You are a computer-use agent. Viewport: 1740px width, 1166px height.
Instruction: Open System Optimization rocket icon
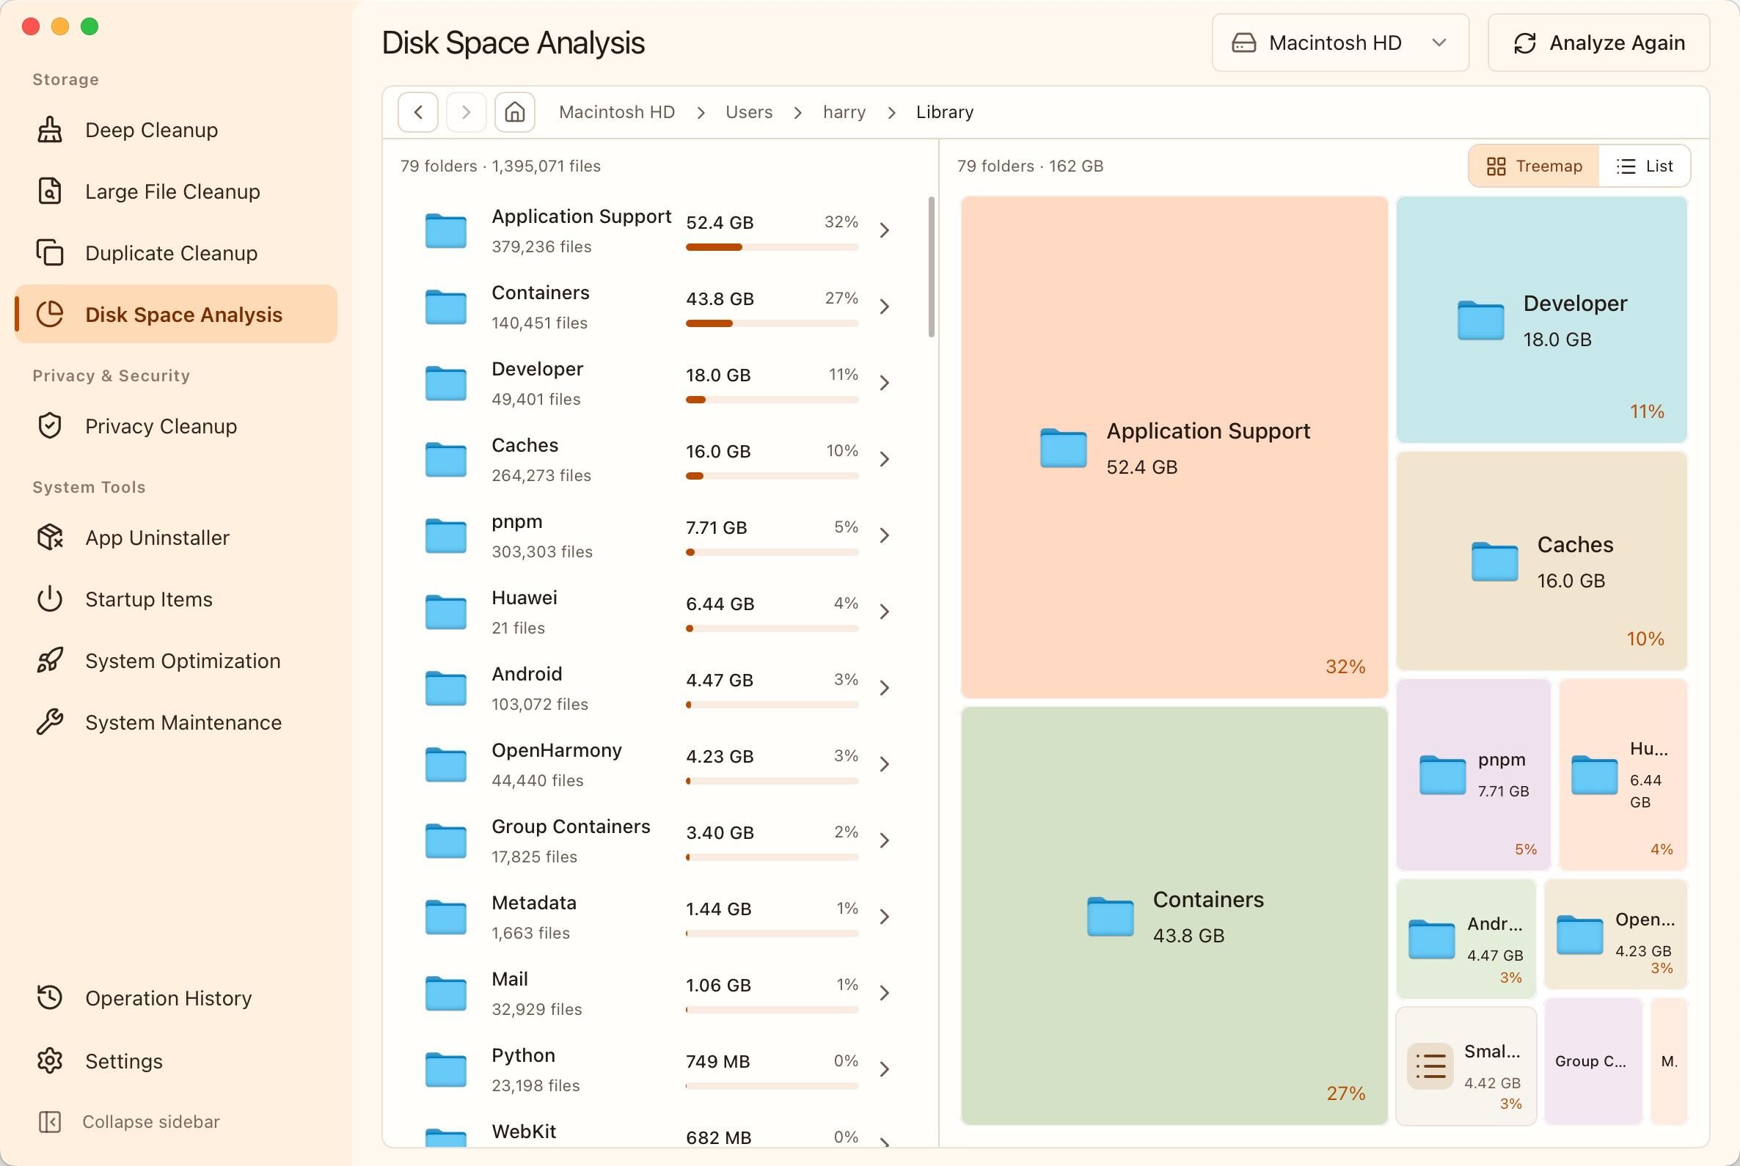click(x=50, y=661)
